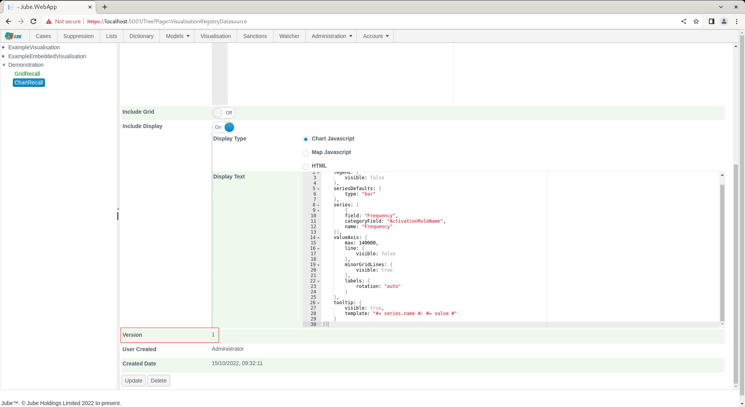This screenshot has height=407, width=745.
Task: Open the Models dropdown menu
Action: coord(177,36)
